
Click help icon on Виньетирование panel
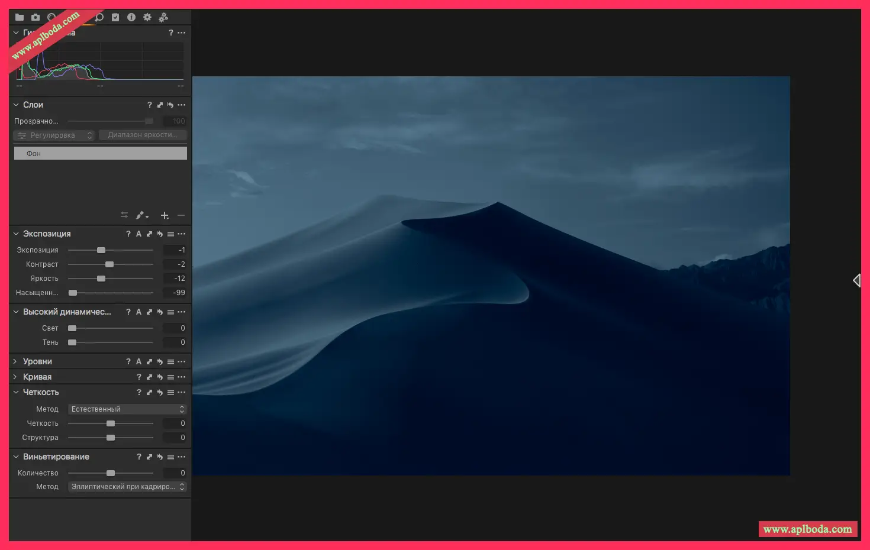point(138,457)
